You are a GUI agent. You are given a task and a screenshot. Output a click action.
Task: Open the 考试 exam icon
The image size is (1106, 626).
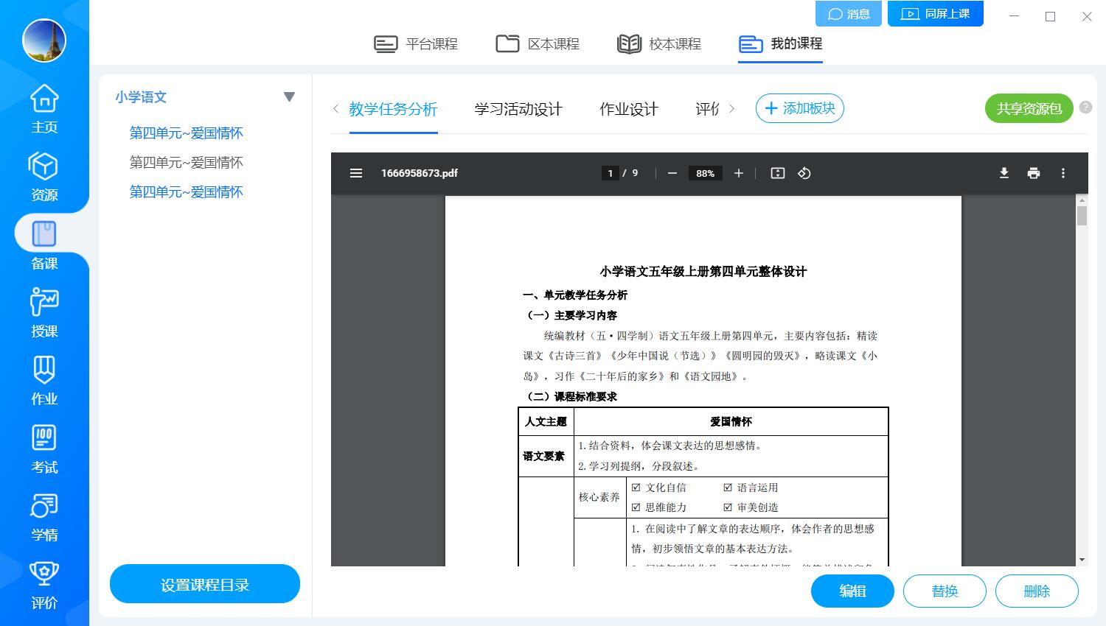(x=44, y=438)
